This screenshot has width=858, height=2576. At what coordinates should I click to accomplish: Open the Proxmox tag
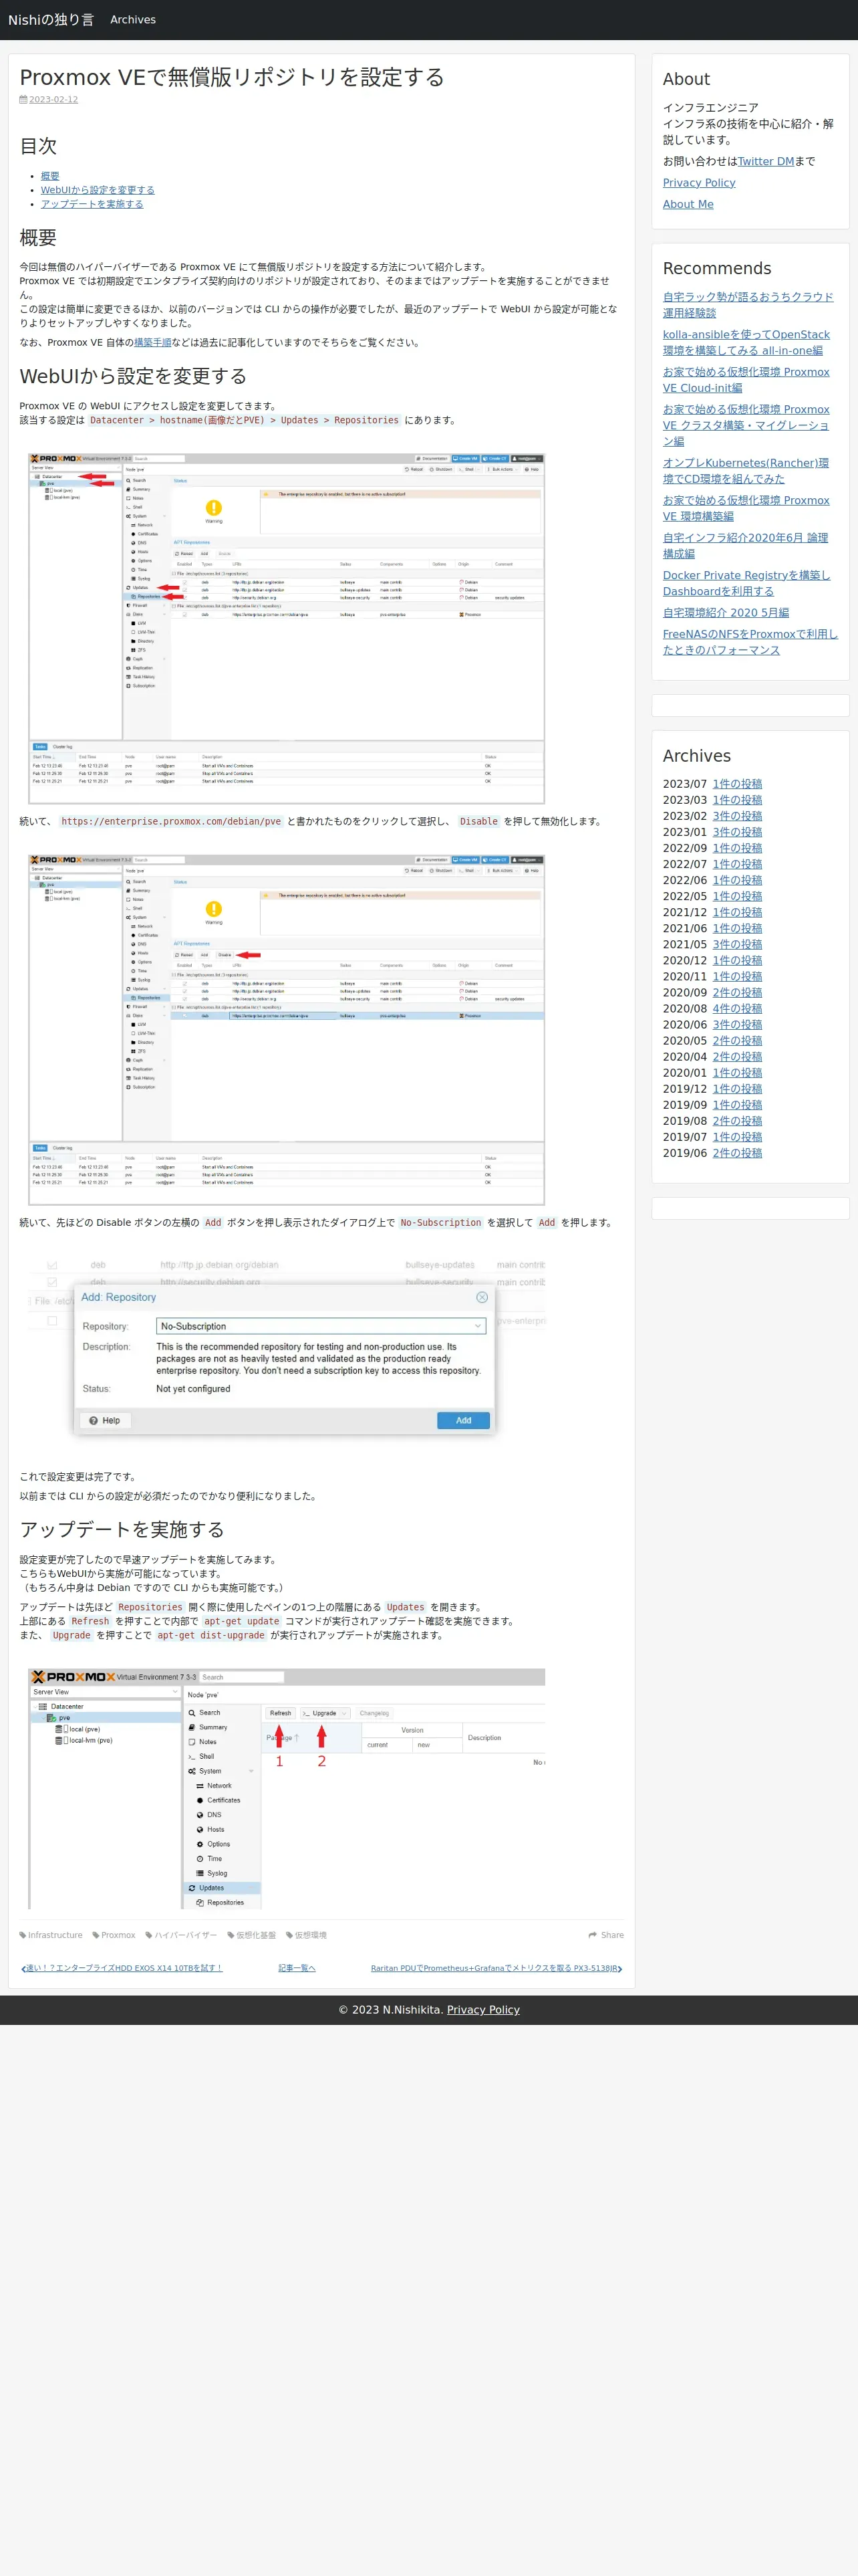[x=118, y=1935]
